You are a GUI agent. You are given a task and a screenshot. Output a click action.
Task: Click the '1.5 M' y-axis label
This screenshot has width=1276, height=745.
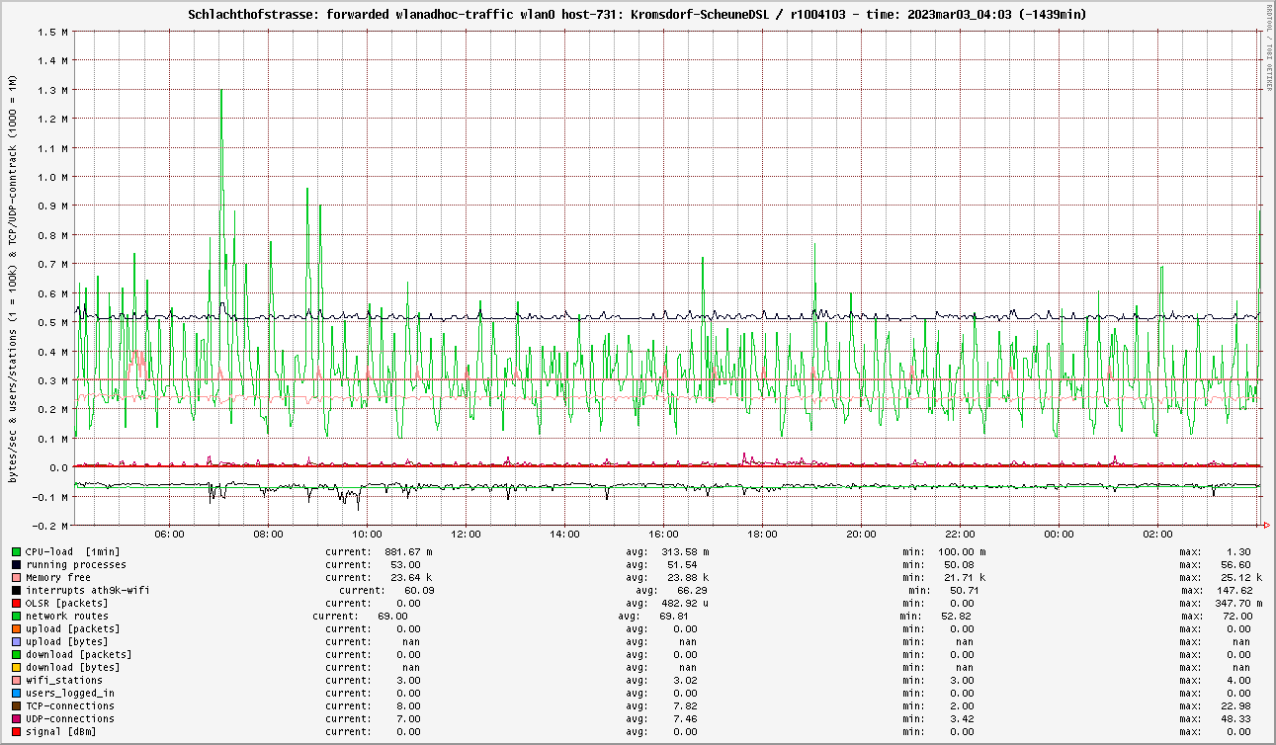[52, 32]
